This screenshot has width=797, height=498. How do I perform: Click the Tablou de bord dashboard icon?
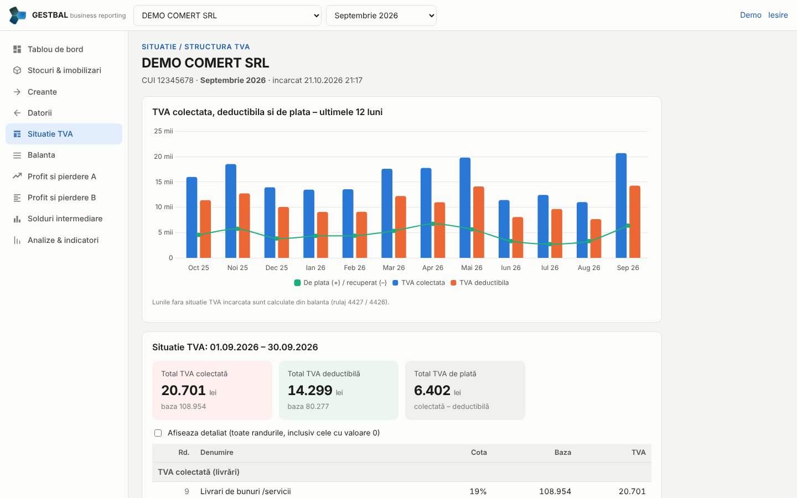click(x=17, y=49)
